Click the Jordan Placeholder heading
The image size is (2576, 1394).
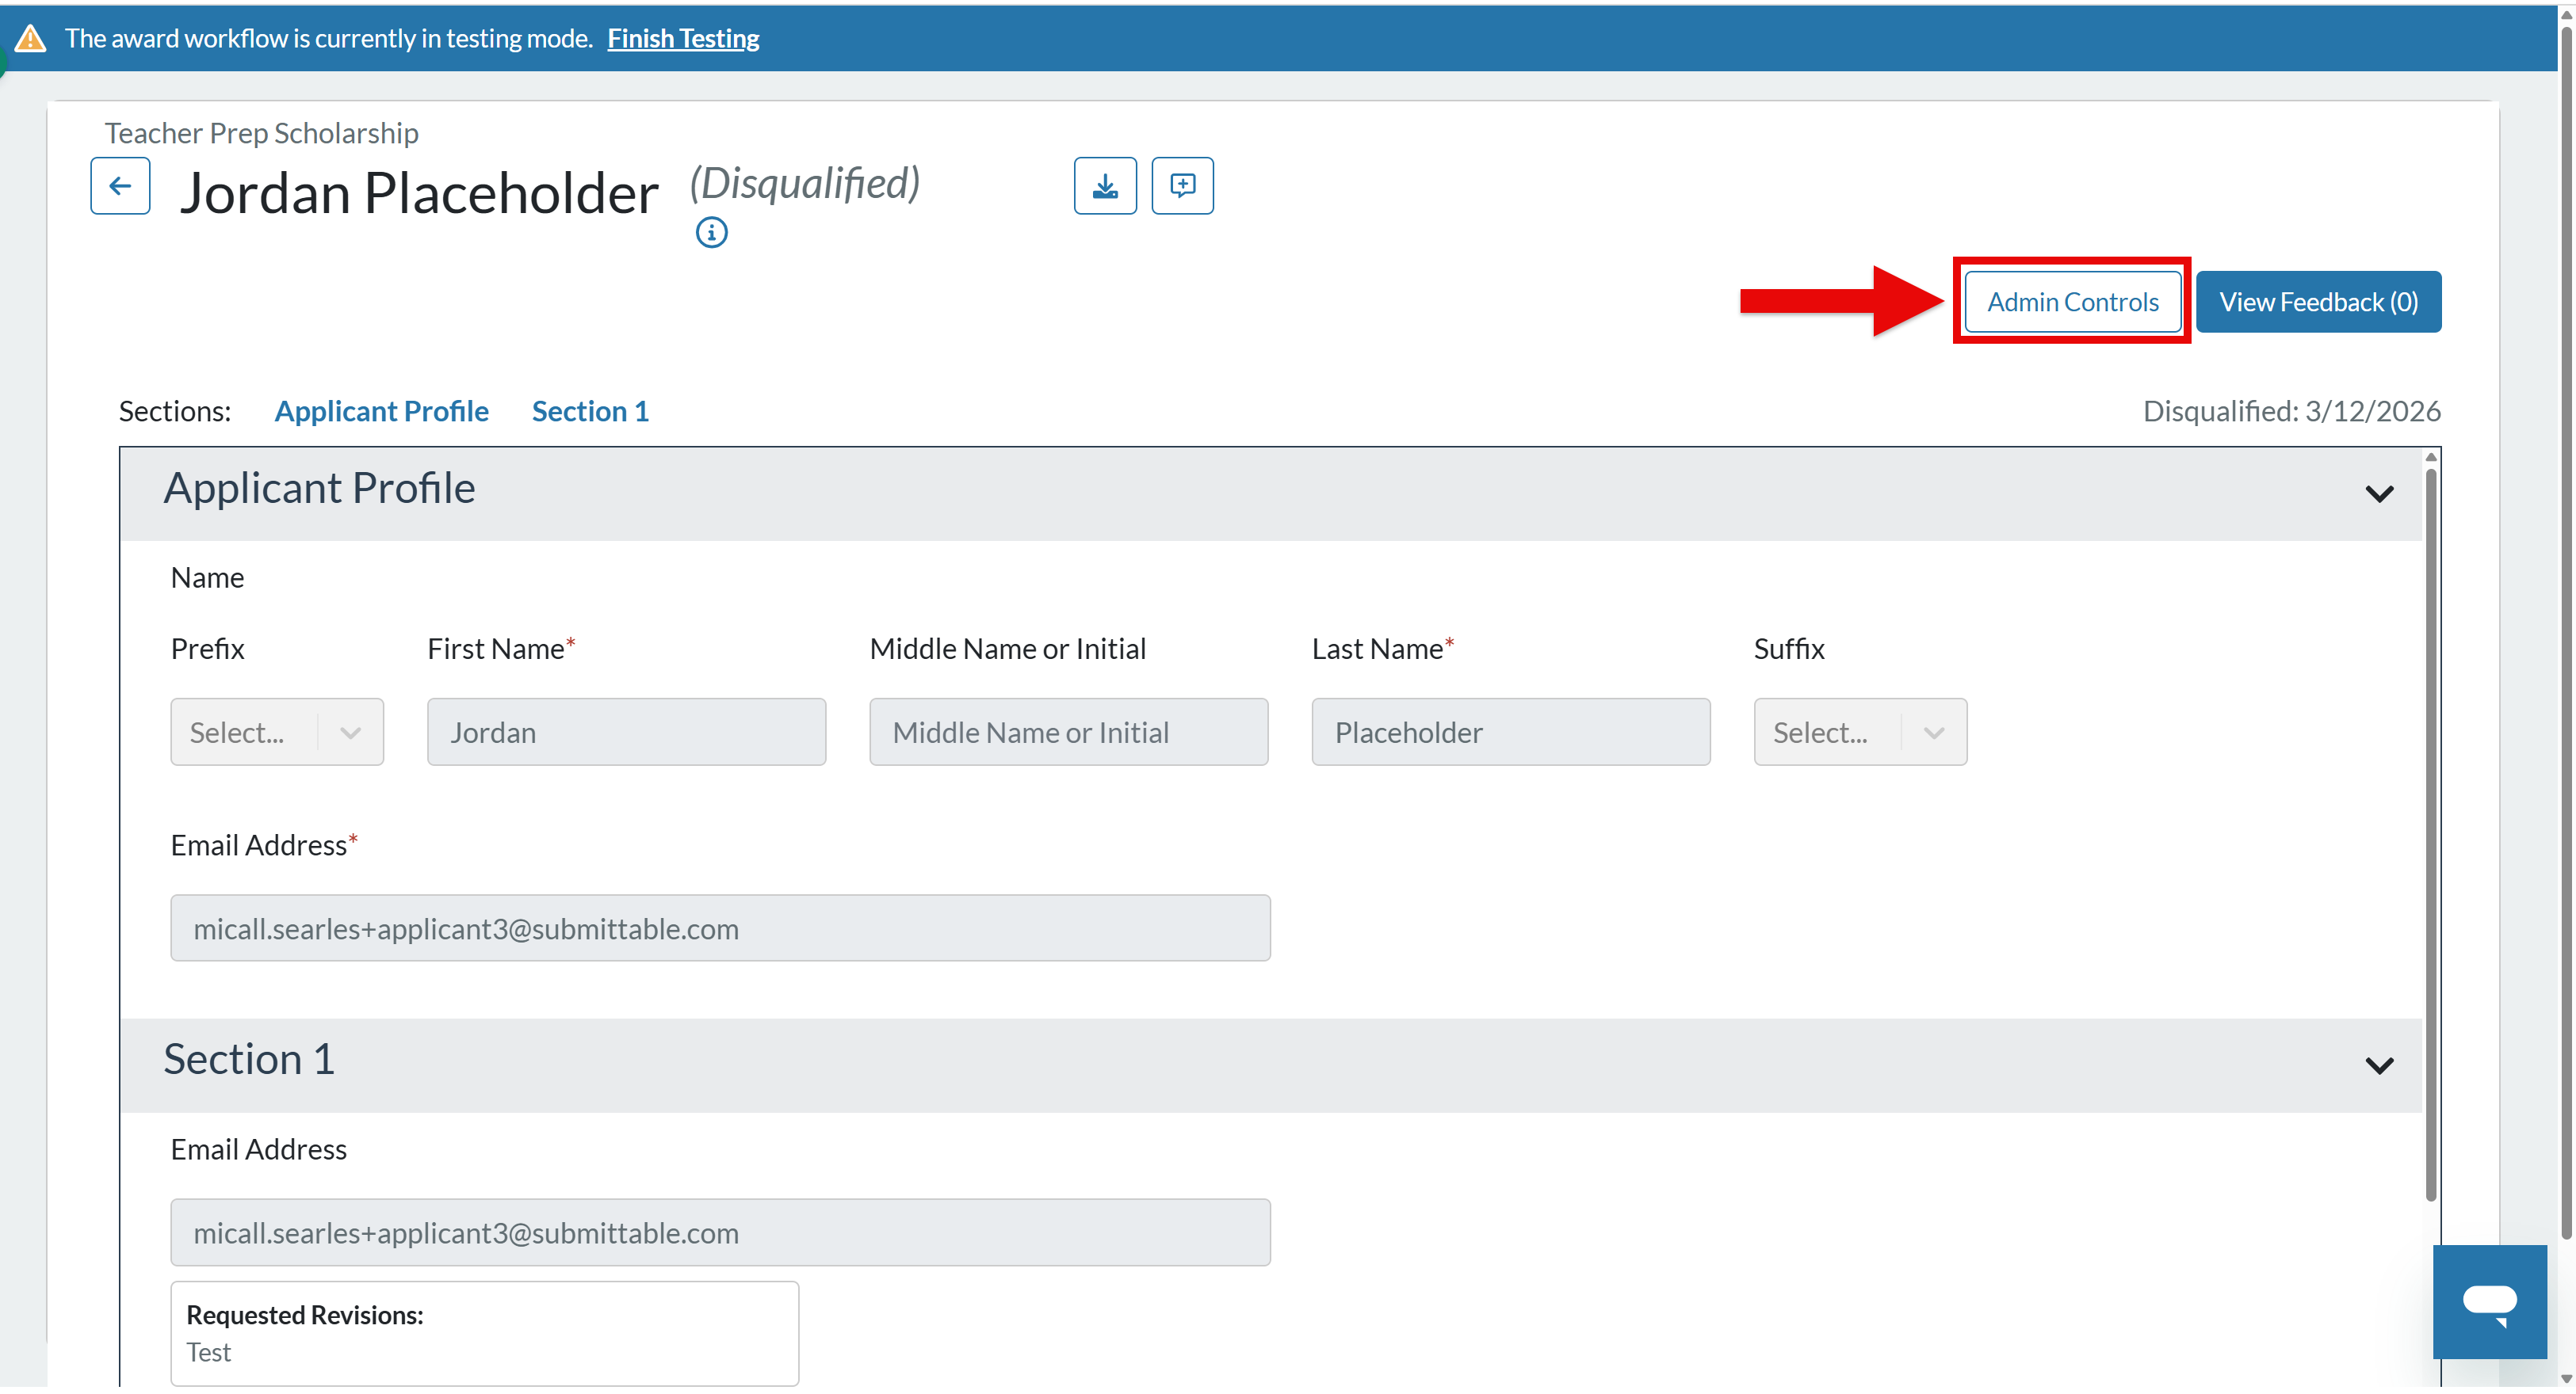[x=418, y=192]
